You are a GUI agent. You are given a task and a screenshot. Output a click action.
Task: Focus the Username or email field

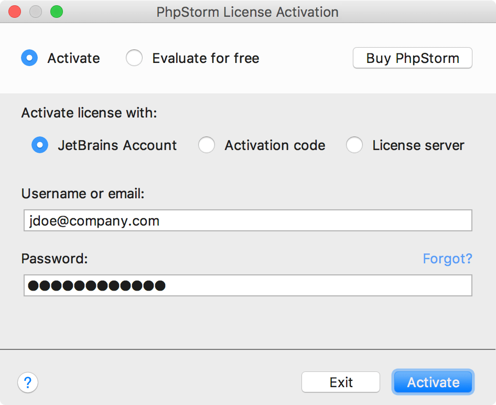coord(315,221)
